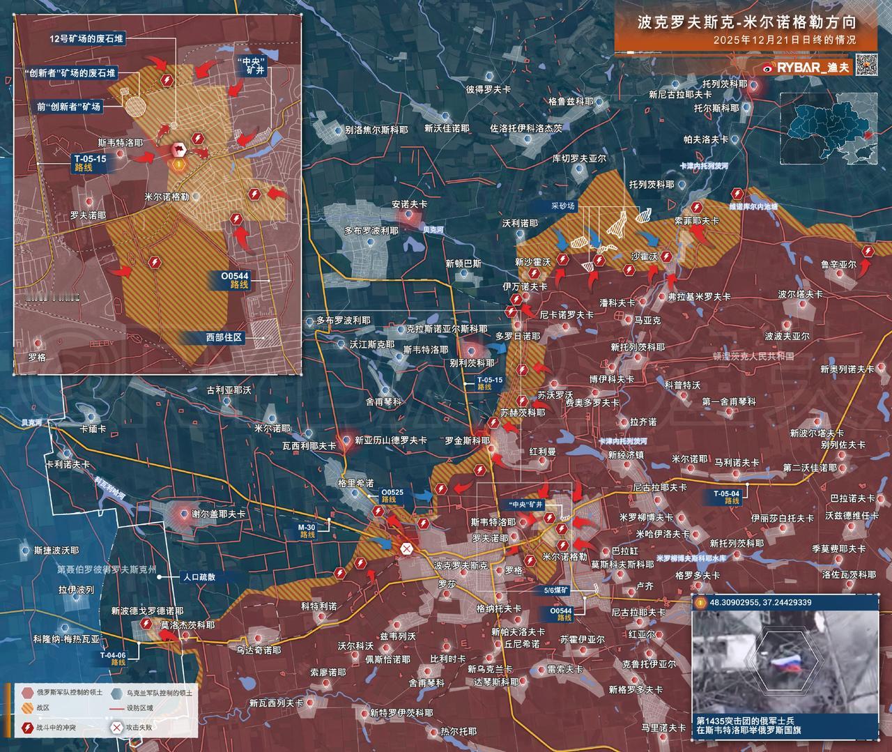This screenshot has height=752, width=892.
Task: Click the T-04-06 路线 road label
Action: [x=112, y=659]
